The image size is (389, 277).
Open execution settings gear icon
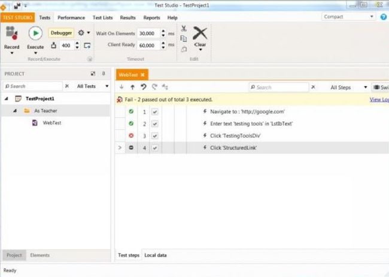81,33
